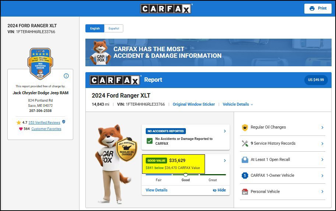336x211 pixels.
Task: Click the value slider circle marker
Action: [185, 175]
